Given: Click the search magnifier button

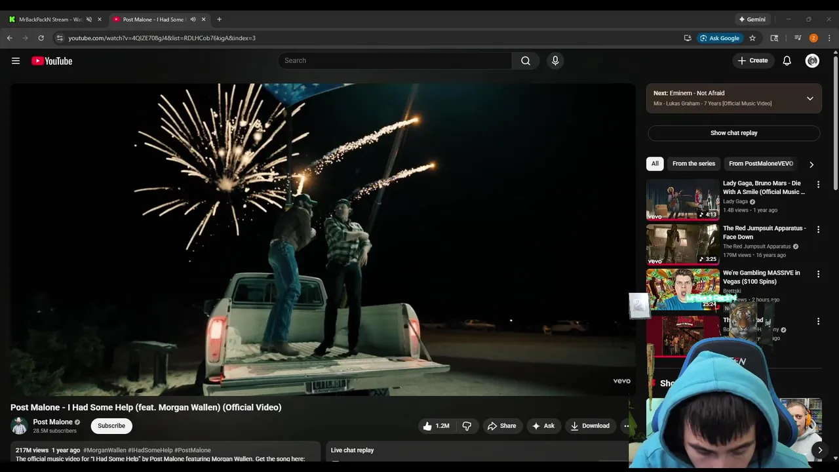Looking at the screenshot, I should [526, 60].
